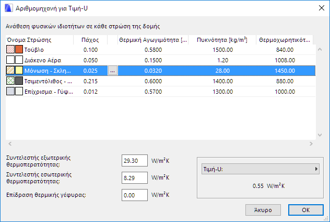The width and height of the screenshot is (330, 222).
Task: Click the Διάκενο Αέρα hatch pattern icon
Action: click(10, 60)
